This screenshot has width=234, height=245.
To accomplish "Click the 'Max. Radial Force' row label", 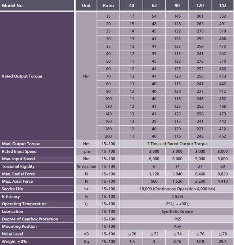I will click(x=37, y=174).
